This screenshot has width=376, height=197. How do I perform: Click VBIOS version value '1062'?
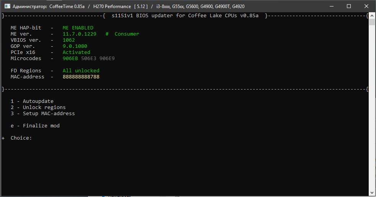tap(69, 40)
